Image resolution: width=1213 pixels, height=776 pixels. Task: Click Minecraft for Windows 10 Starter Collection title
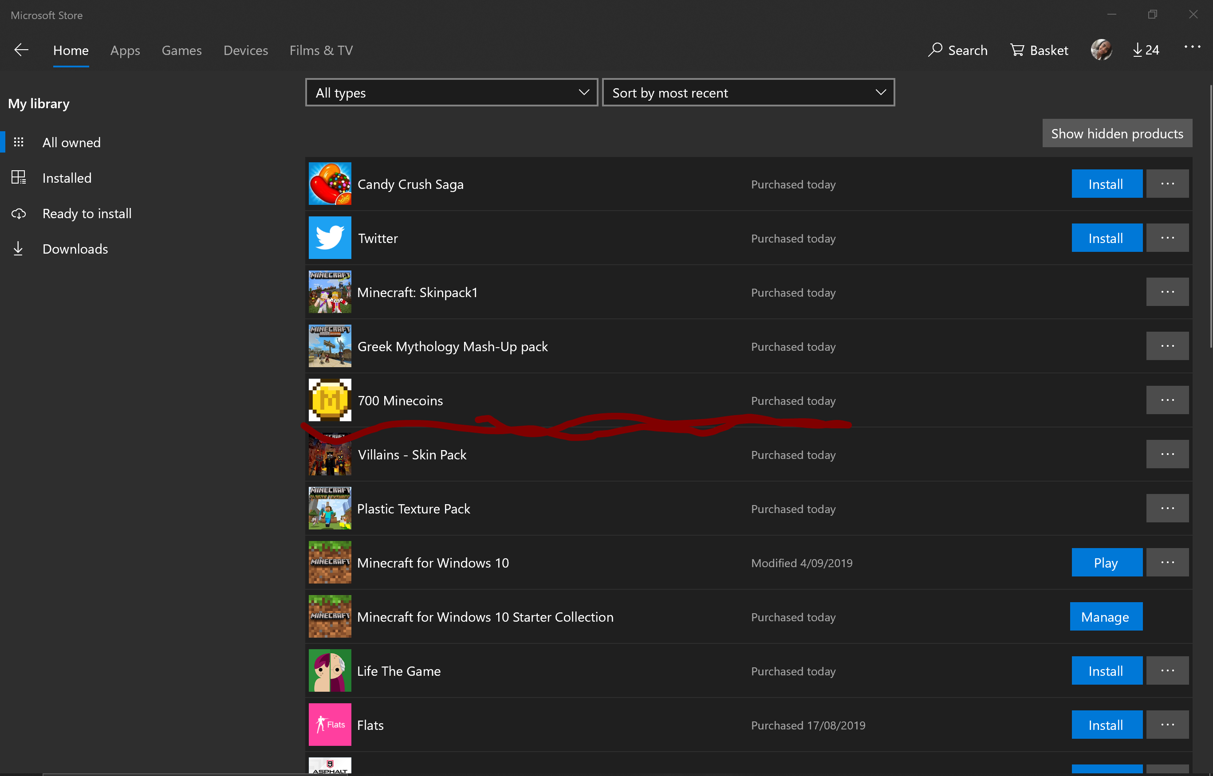(x=485, y=617)
